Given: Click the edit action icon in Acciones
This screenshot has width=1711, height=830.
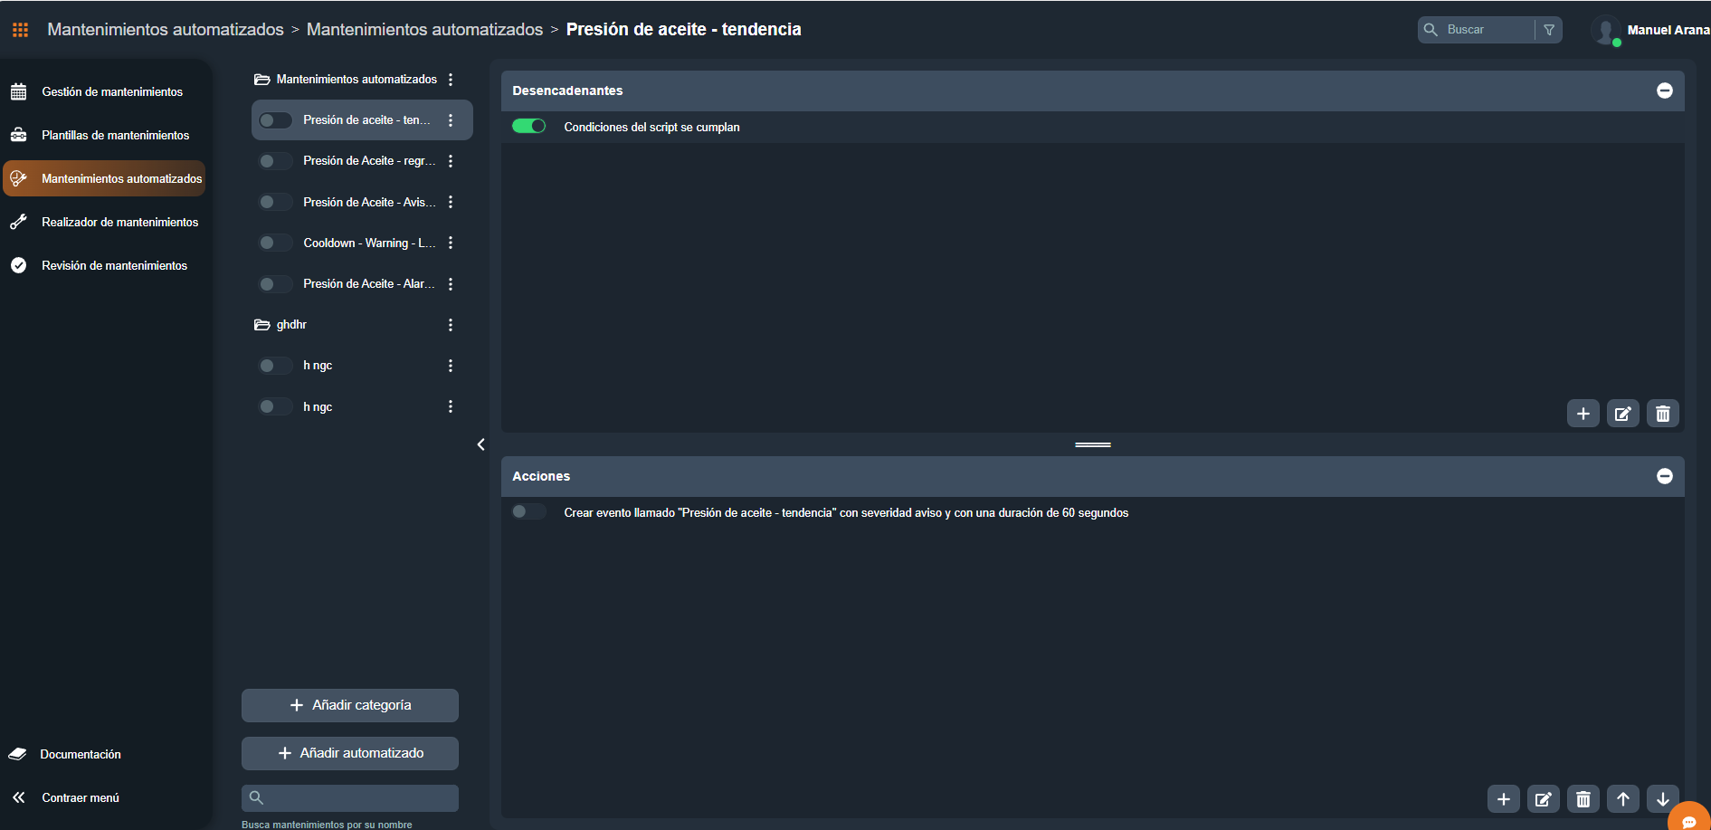Looking at the screenshot, I should pos(1543,799).
